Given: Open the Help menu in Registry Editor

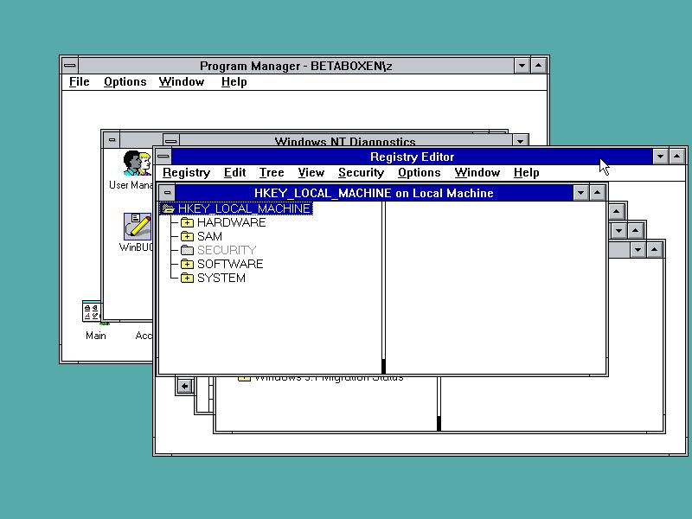Looking at the screenshot, I should [527, 172].
